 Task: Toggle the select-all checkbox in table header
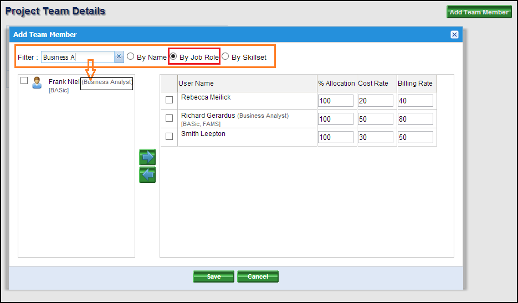click(170, 83)
